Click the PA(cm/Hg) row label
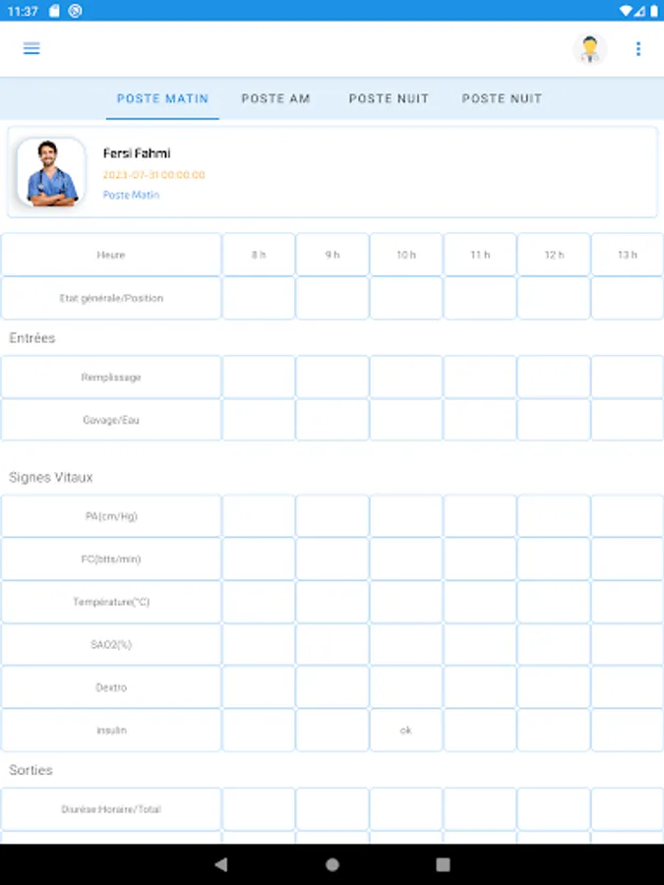The width and height of the screenshot is (664, 885). [x=110, y=516]
